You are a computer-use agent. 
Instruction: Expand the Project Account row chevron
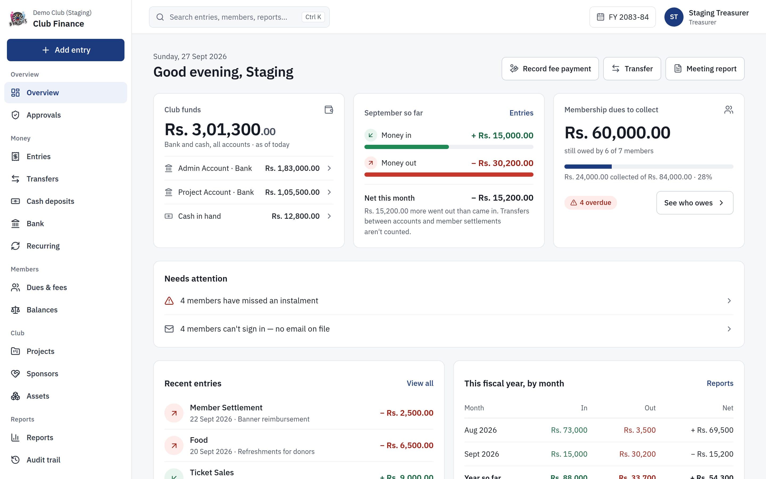(x=329, y=192)
